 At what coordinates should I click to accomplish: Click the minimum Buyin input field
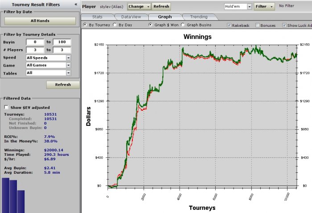tap(35, 42)
